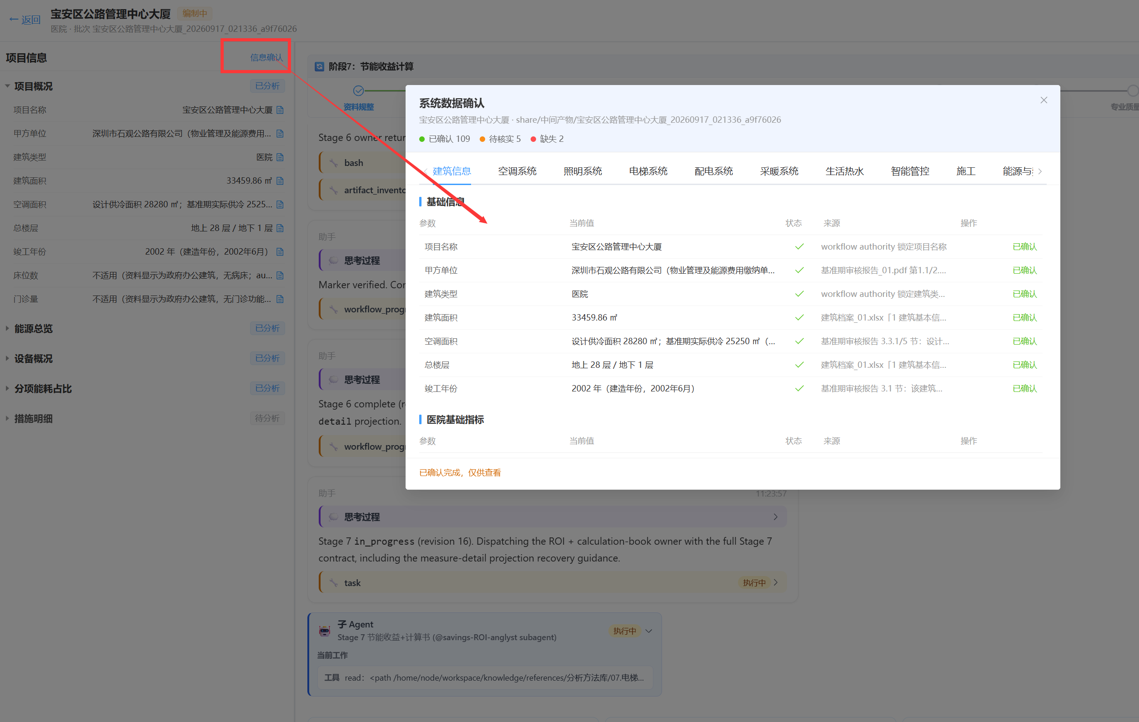Click status checkmark in 甲方单位 row

click(x=799, y=271)
